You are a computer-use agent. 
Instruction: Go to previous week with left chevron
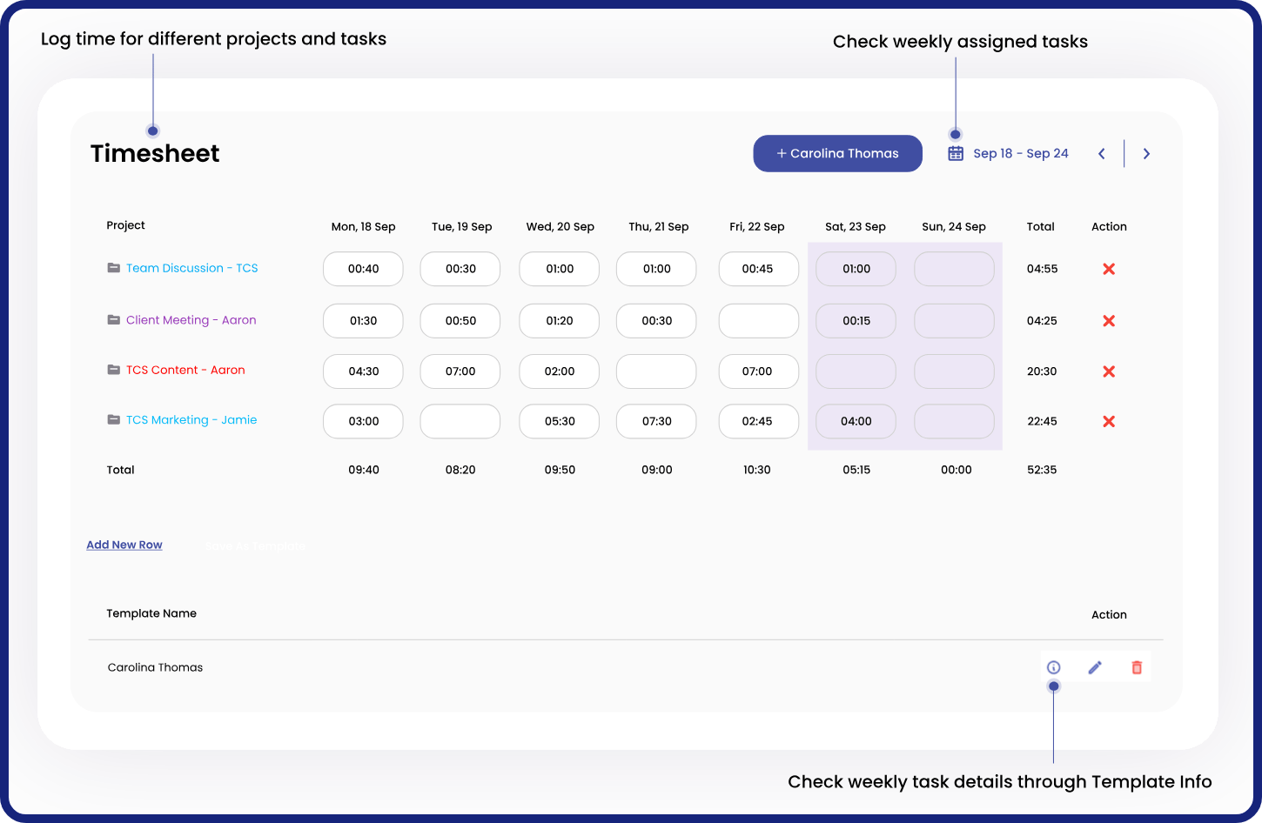(x=1102, y=154)
